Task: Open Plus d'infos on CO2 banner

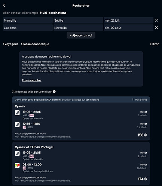Action: pos(141,100)
